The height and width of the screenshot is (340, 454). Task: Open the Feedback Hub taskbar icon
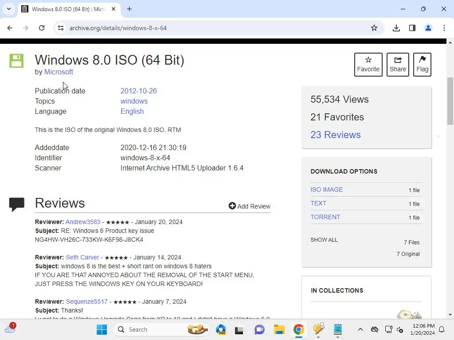point(318,329)
